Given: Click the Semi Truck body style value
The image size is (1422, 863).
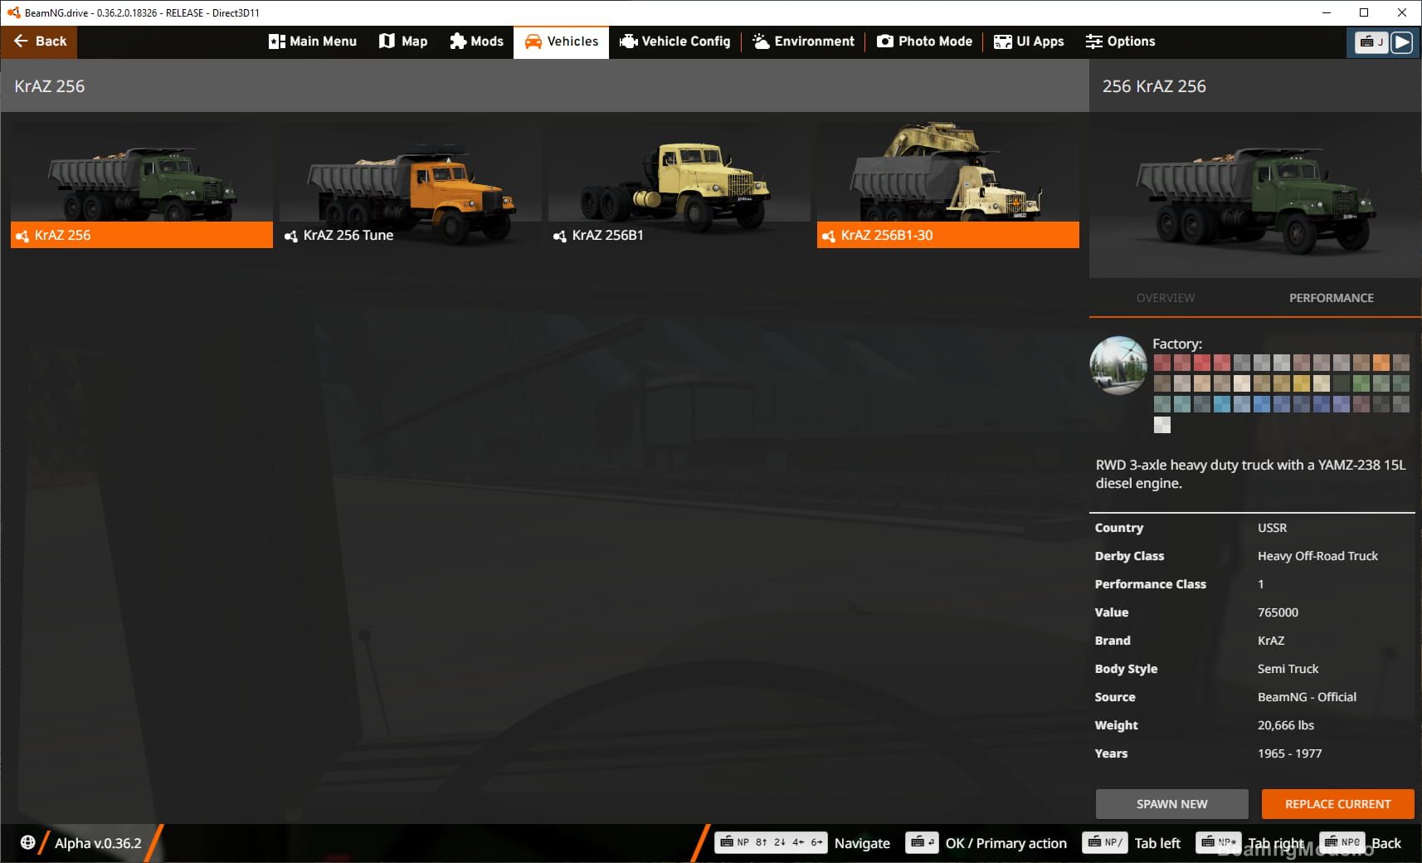Looking at the screenshot, I should click(x=1288, y=669).
